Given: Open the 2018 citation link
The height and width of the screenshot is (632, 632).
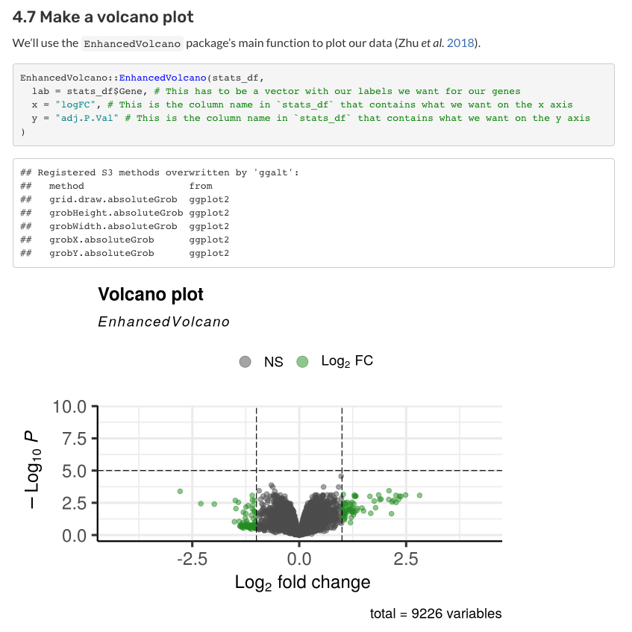Looking at the screenshot, I should tap(460, 43).
